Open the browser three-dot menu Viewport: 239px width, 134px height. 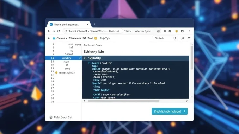tap(189, 31)
